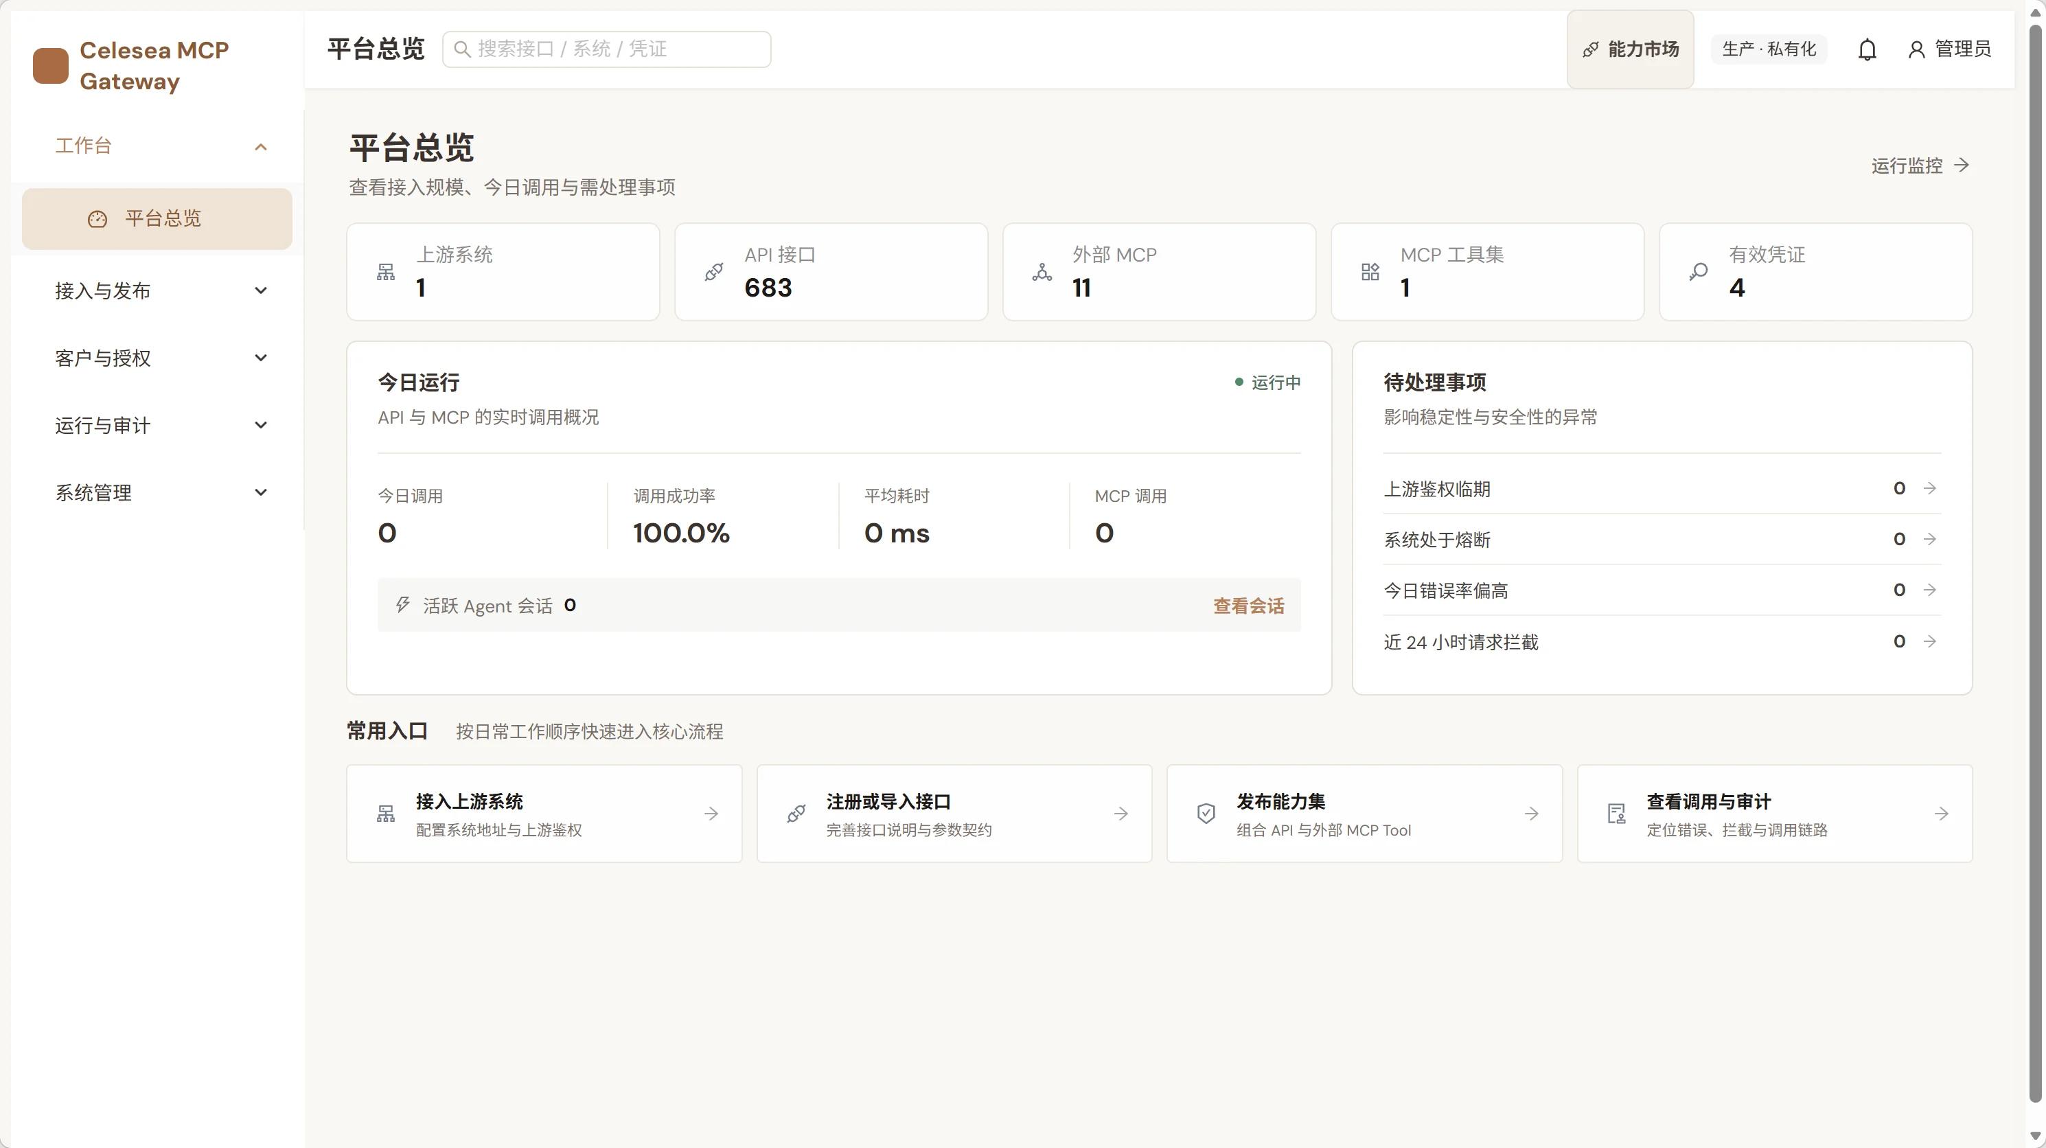Click the 生产 · 私有化 environment tag

click(x=1769, y=49)
